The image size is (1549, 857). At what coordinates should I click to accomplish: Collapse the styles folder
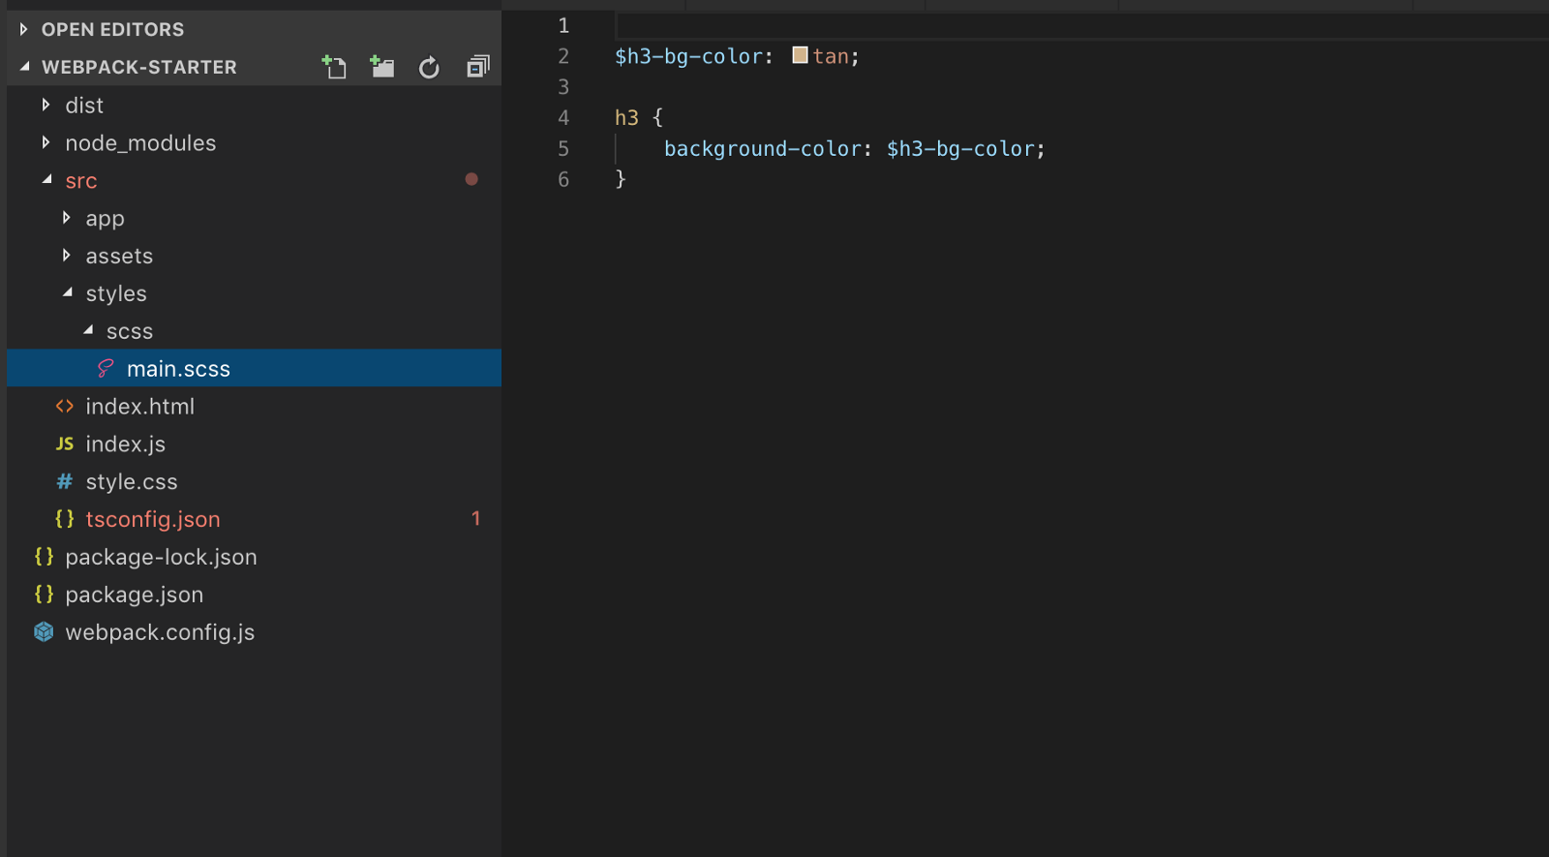67,293
